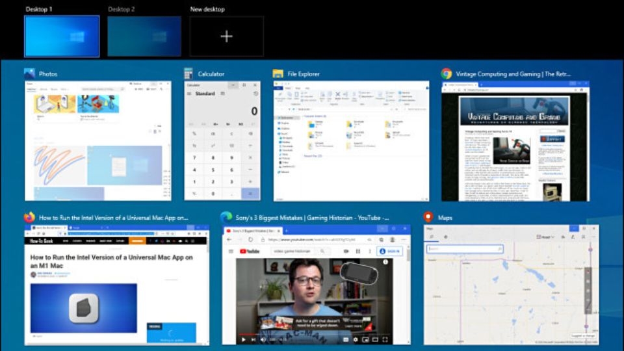
Task: Click the Chrome icon beside Vintage Computing
Action: pyautogui.click(x=447, y=73)
